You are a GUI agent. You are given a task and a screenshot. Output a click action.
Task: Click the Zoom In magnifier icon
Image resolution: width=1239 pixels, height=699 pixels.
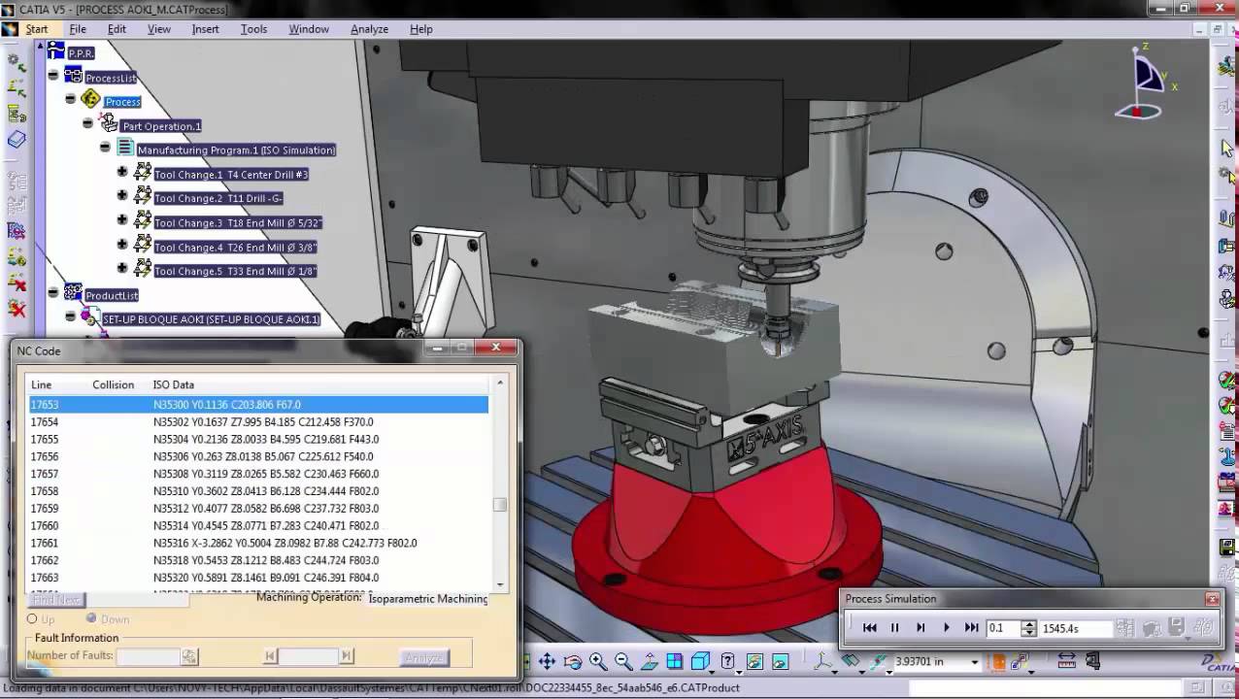click(x=598, y=662)
